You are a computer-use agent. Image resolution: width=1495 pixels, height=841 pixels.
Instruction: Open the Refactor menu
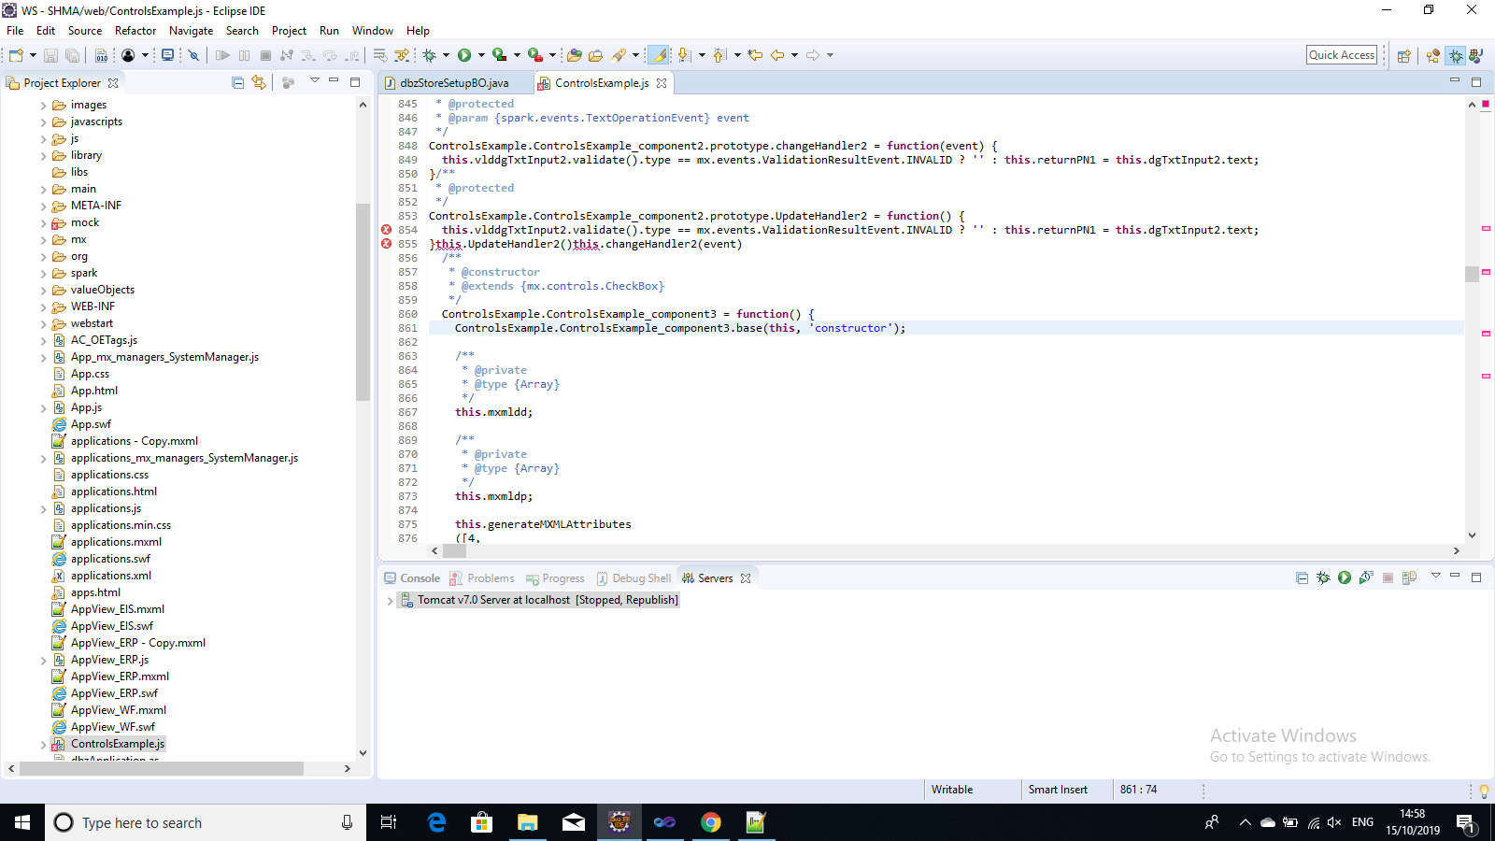coord(135,30)
